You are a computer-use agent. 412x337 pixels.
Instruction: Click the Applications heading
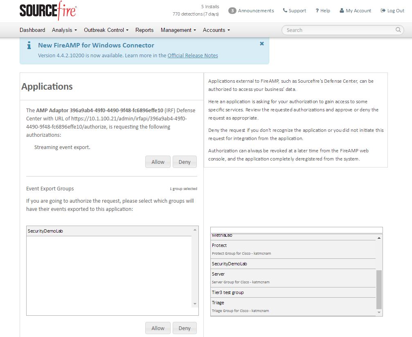pos(47,86)
